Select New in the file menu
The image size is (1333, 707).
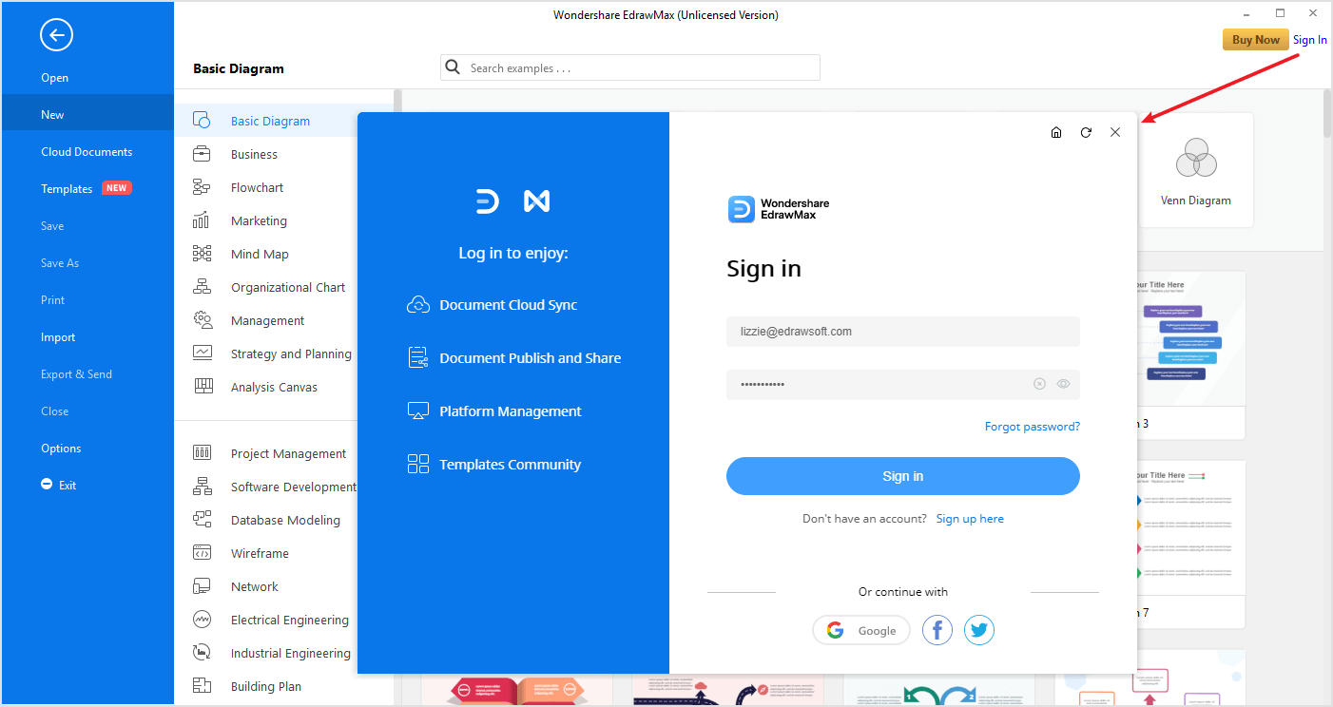click(87, 115)
